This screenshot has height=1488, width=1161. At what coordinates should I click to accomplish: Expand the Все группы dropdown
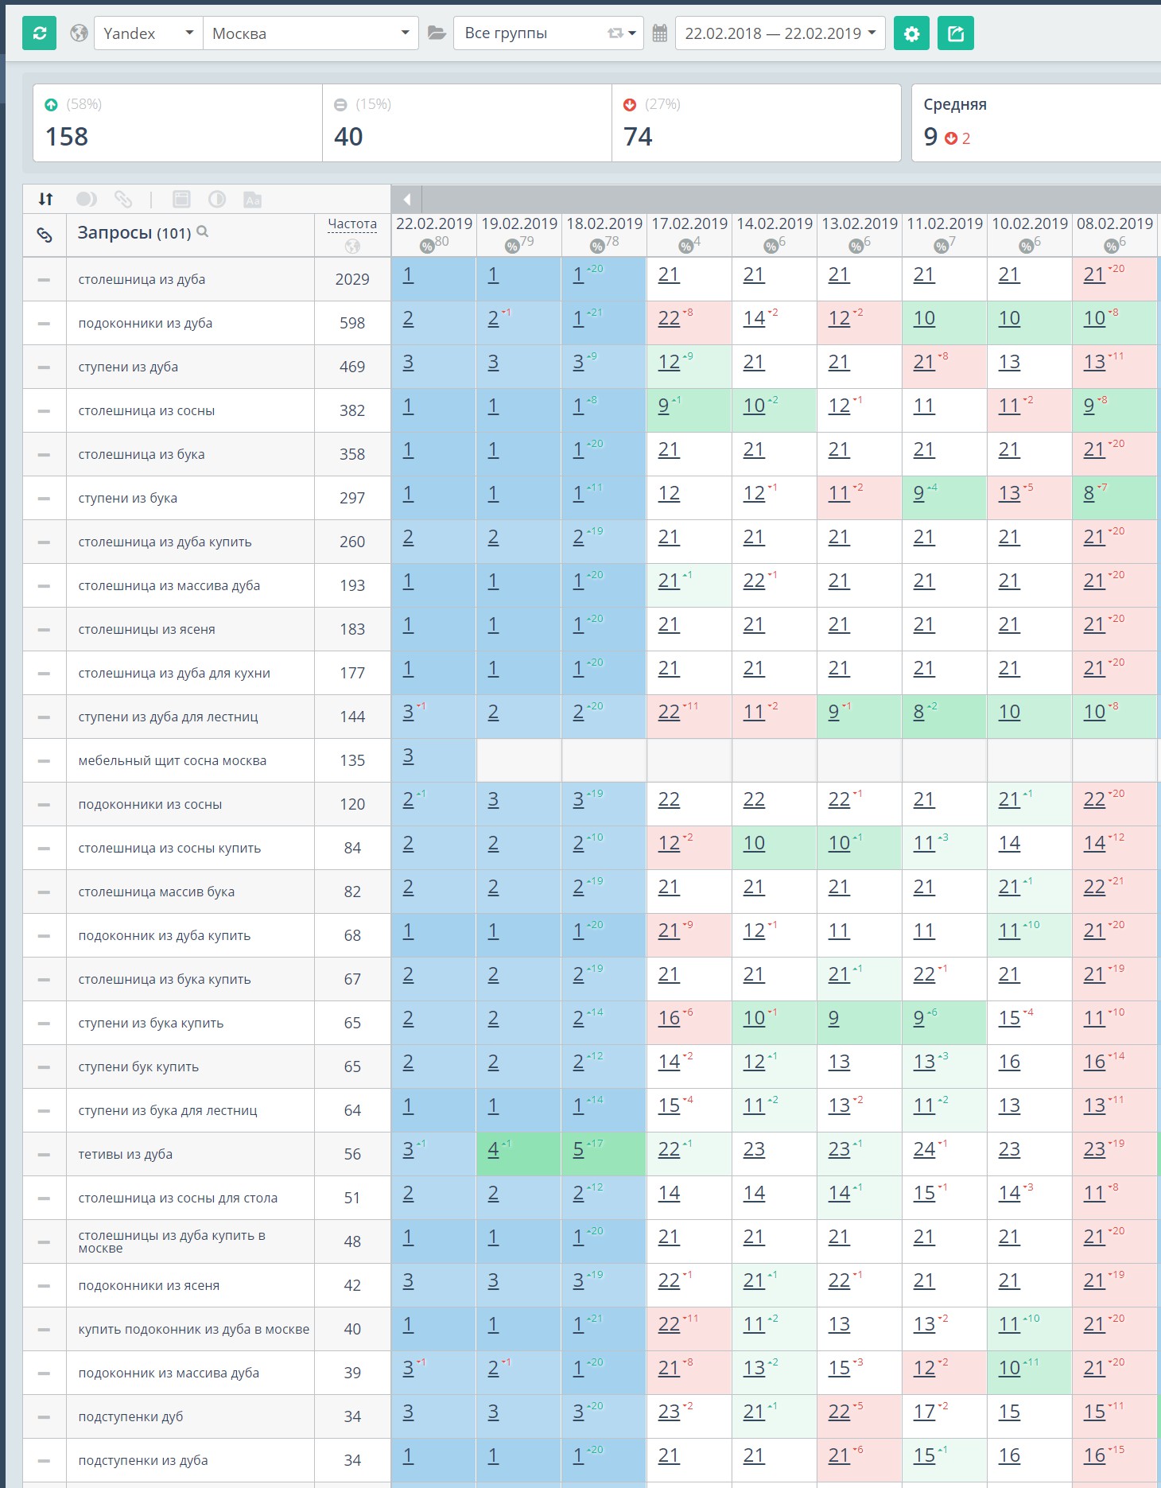548,33
